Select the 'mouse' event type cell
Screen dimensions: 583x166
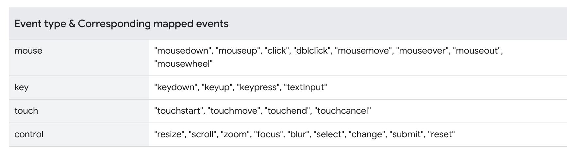pyautogui.click(x=79, y=58)
